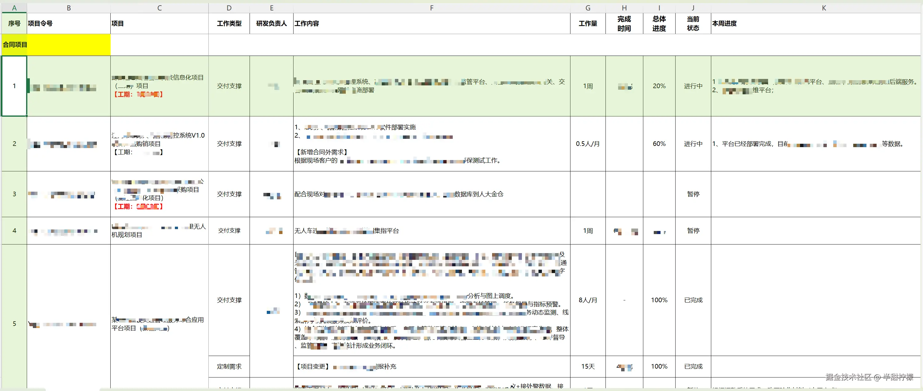This screenshot has width=923, height=391.
Task: Click the 本周进度 header cell
Action: [816, 24]
